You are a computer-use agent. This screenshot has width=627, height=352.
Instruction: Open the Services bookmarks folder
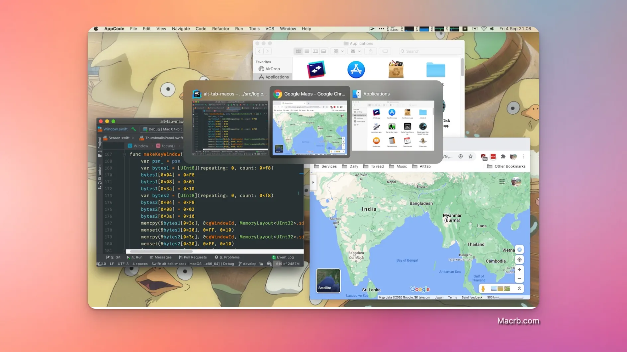tap(325, 166)
